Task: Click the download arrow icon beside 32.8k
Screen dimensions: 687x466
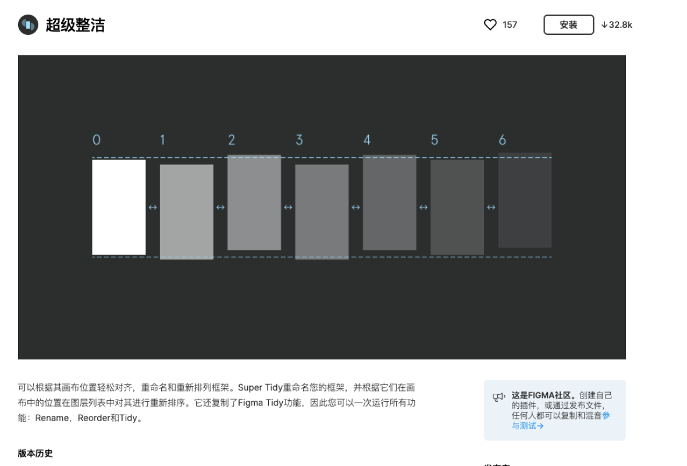Action: (x=604, y=25)
